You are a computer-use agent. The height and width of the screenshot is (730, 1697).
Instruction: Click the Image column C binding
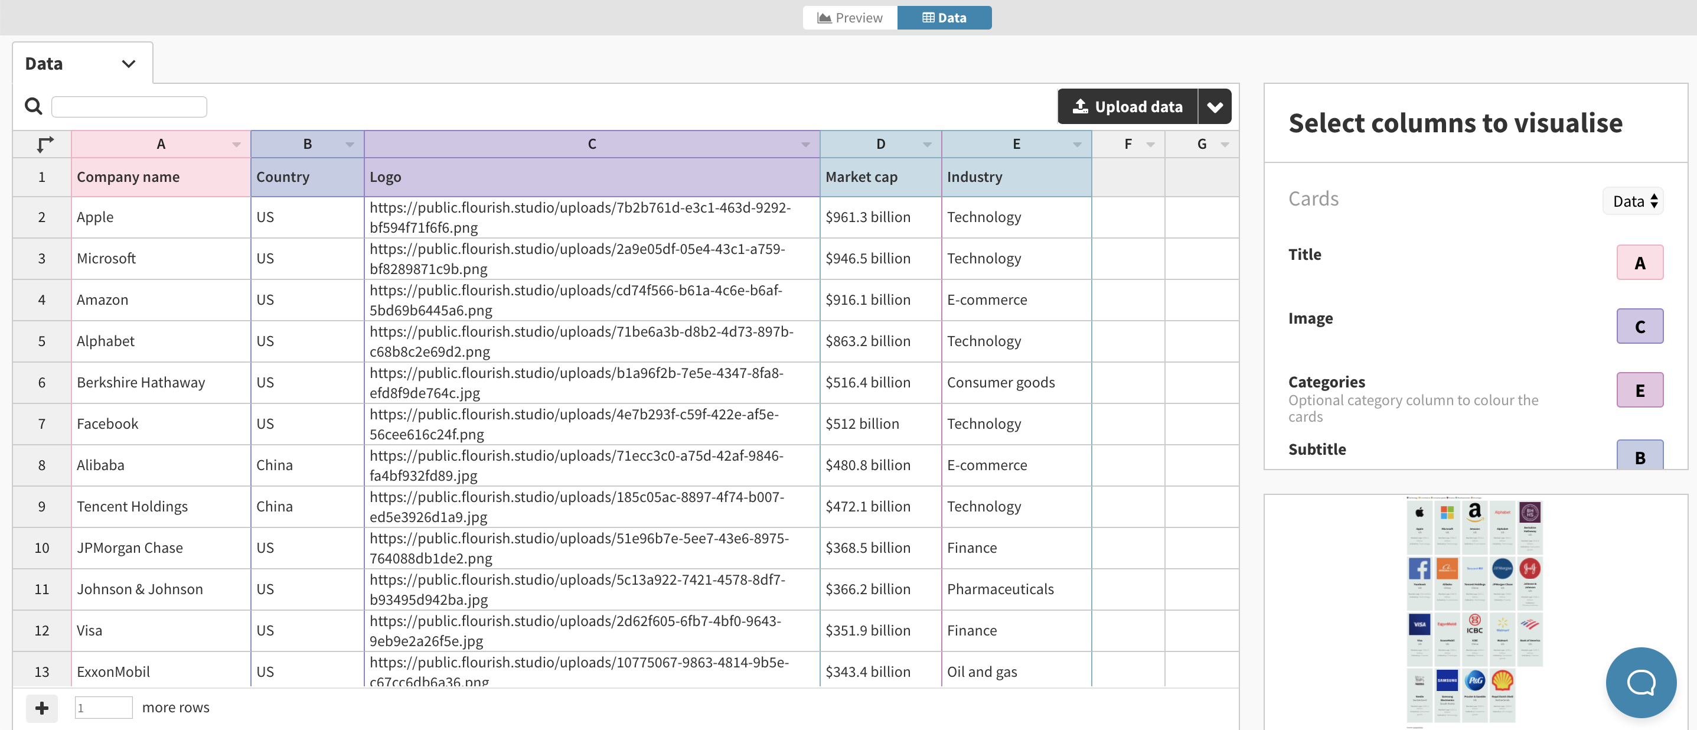1640,327
